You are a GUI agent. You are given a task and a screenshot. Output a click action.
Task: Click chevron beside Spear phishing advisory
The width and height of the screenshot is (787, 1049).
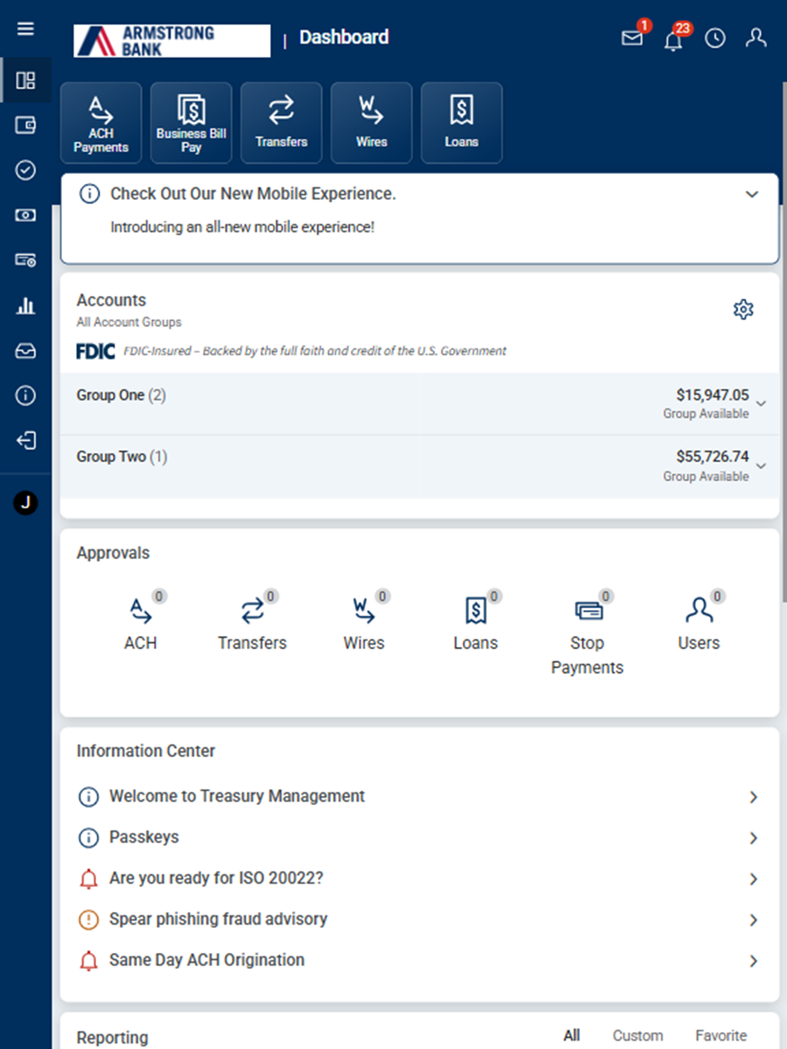click(x=753, y=920)
